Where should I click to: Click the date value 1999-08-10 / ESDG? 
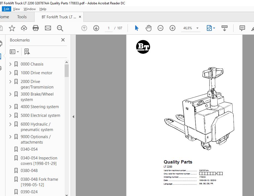point(207,180)
